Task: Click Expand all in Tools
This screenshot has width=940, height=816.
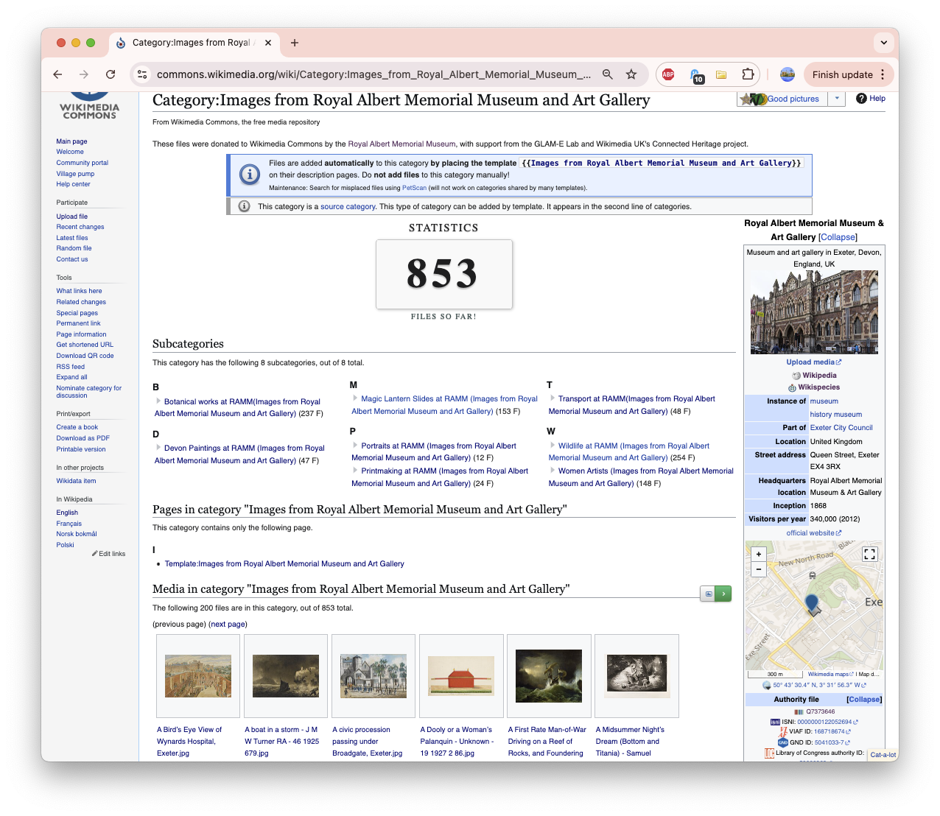Action: pos(71,377)
